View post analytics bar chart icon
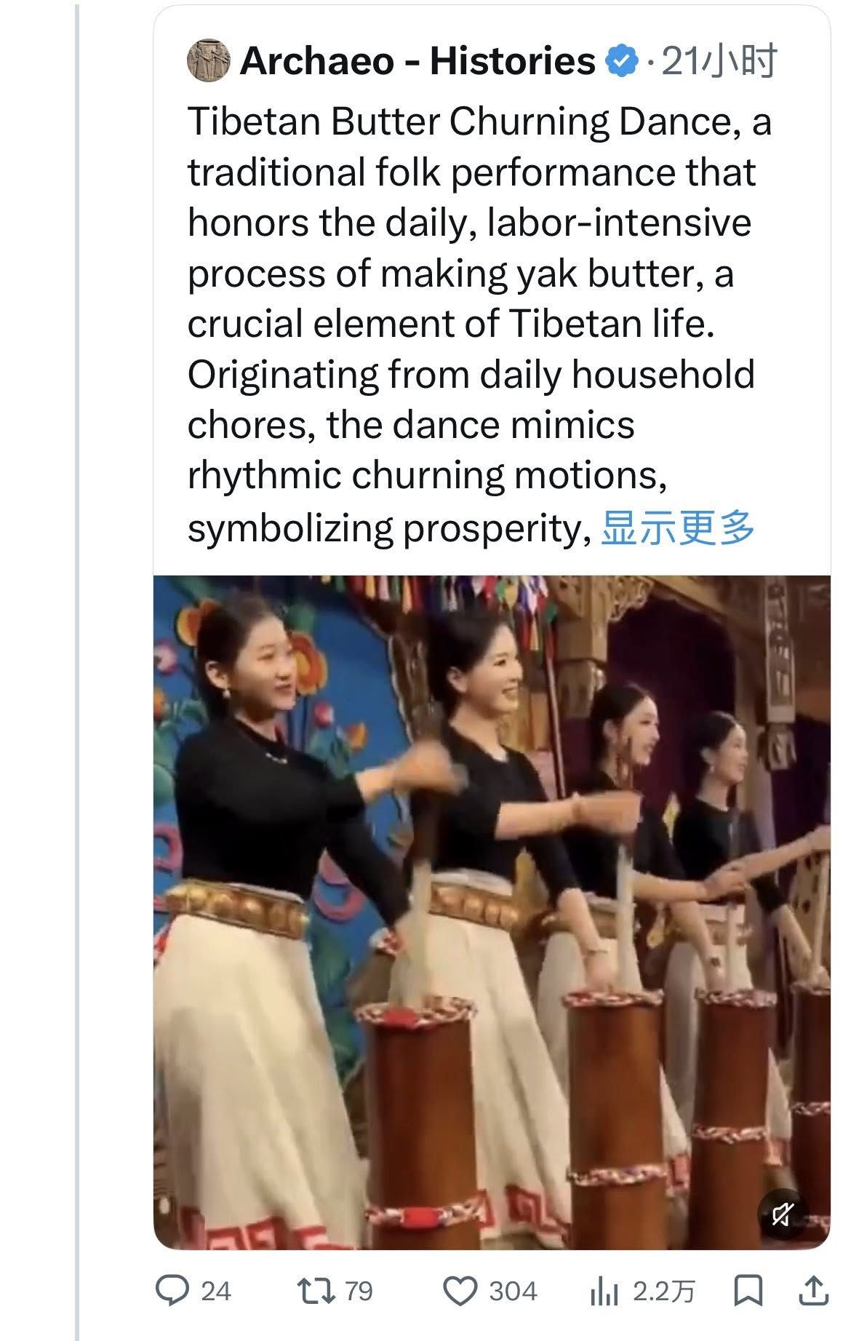Screen dimensions: 851x1341 click(x=604, y=1292)
